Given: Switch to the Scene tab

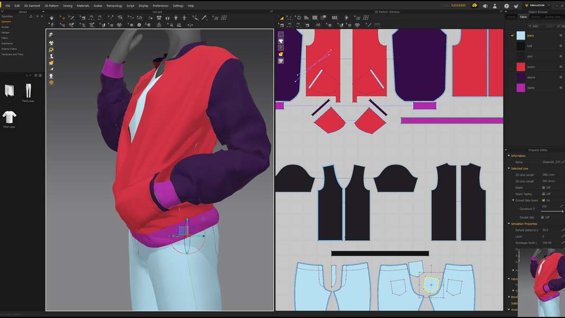Looking at the screenshot, I should pos(512,17).
